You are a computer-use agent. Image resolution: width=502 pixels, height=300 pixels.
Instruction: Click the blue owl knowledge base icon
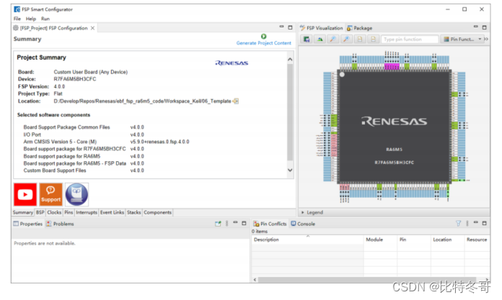coord(76,194)
